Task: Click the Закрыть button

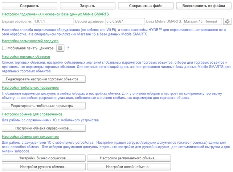Action: 87,6
